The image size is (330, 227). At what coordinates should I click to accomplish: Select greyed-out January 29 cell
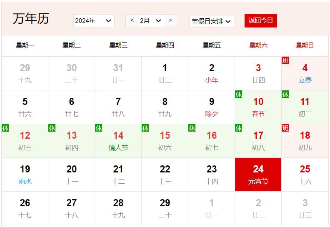[x=25, y=73]
